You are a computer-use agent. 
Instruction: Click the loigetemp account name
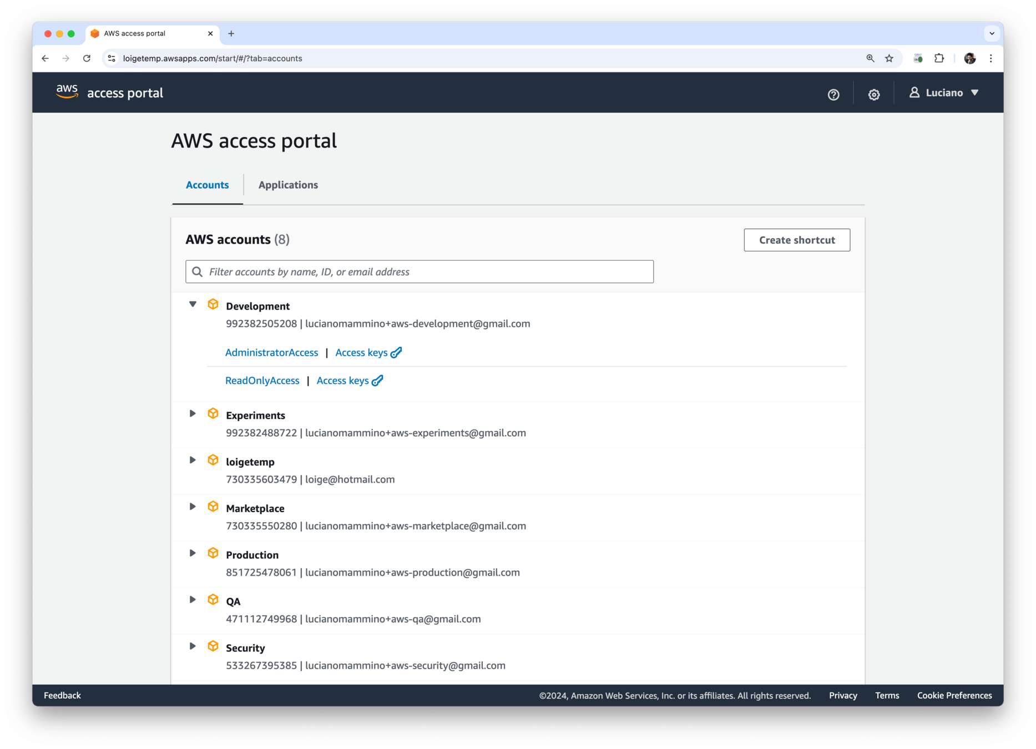[x=250, y=462]
